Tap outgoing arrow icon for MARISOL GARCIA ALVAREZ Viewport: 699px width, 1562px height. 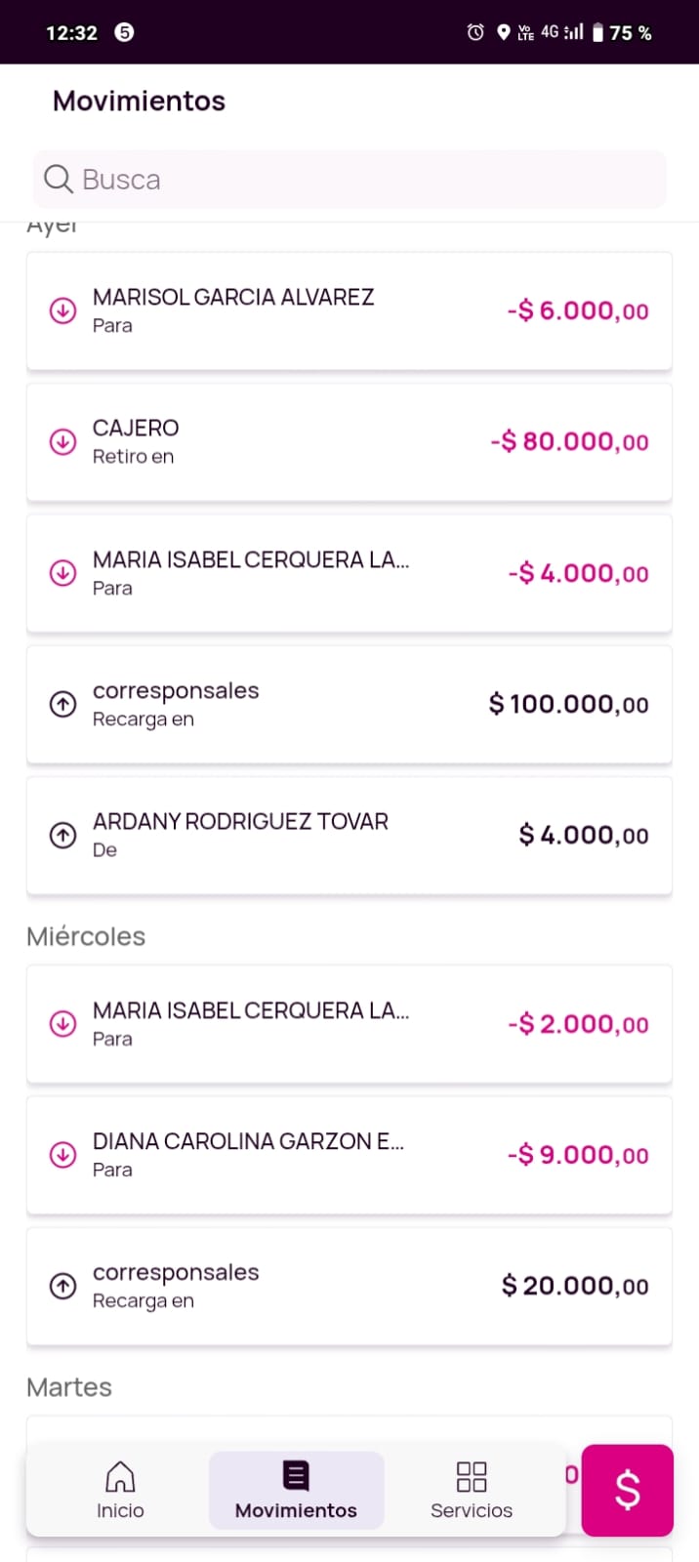pyautogui.click(x=63, y=311)
